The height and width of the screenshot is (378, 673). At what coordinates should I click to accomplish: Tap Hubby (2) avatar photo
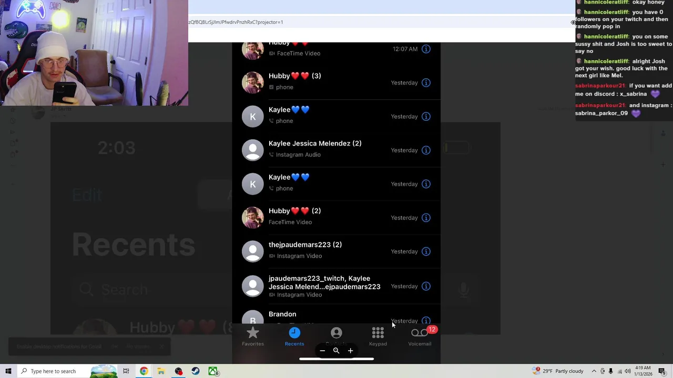click(252, 217)
